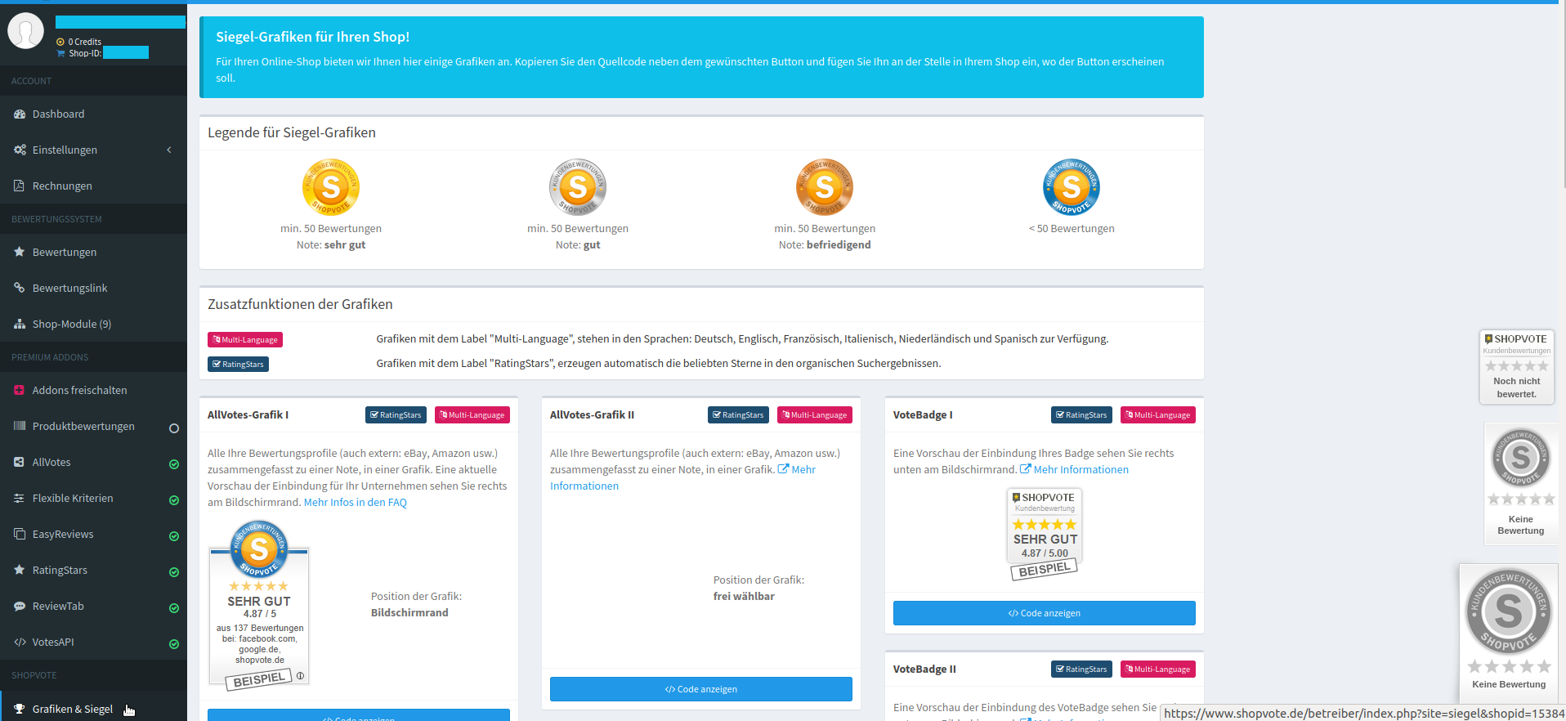
Task: Click the Bewertungen star icon
Action: (20, 253)
